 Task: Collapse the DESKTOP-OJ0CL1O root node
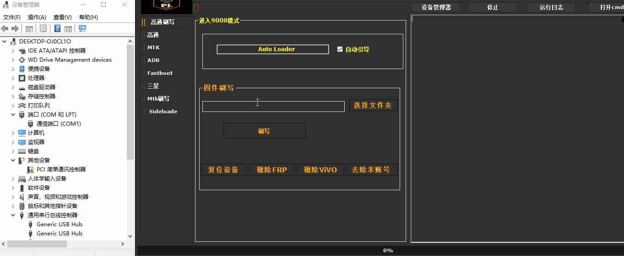(5, 42)
